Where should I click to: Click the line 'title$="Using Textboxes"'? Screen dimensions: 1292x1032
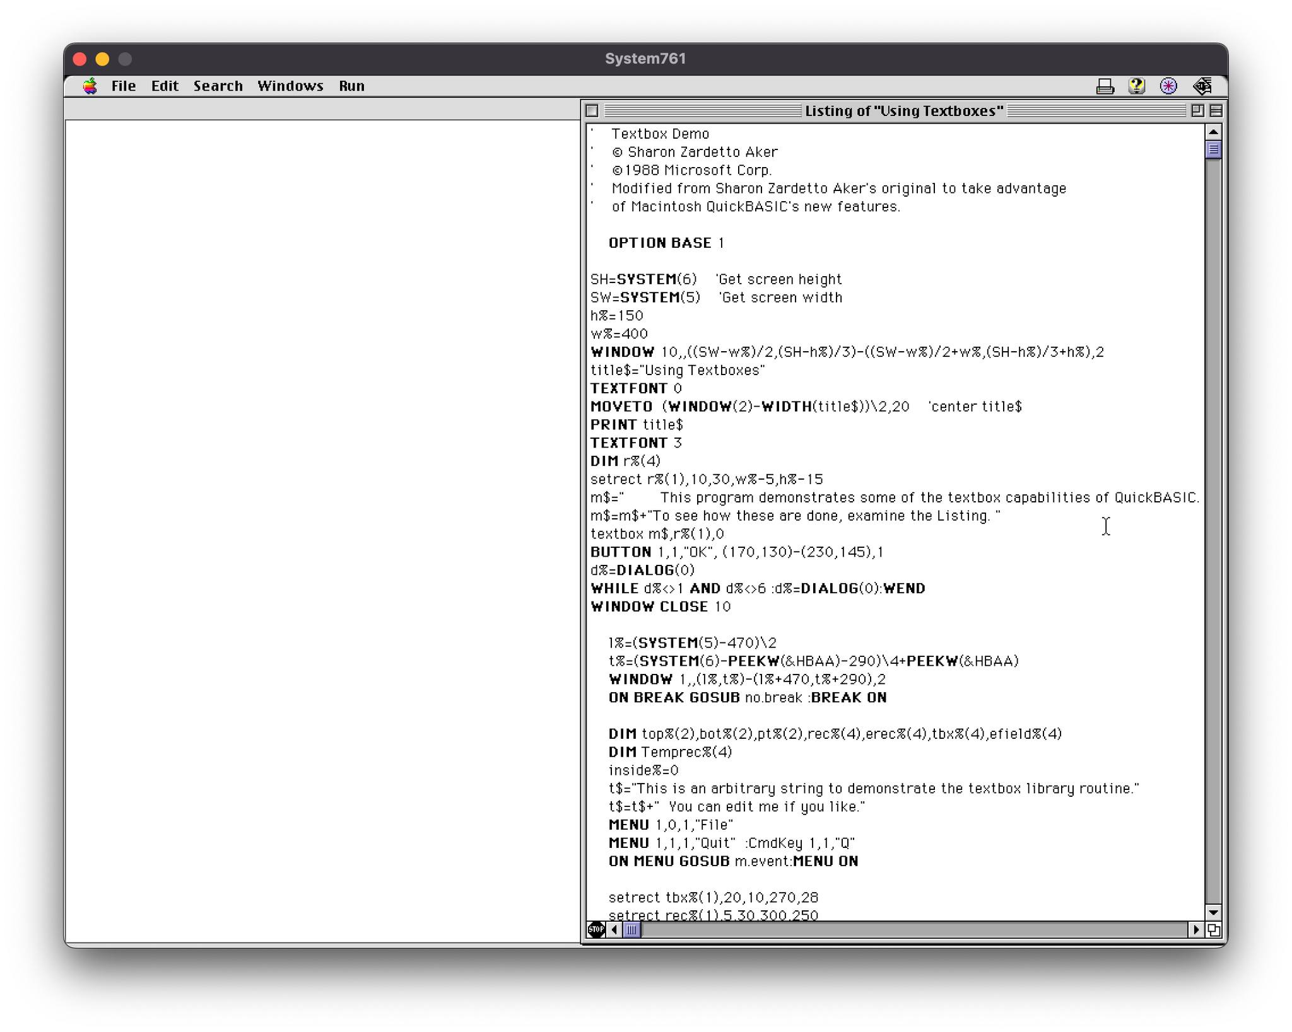pyautogui.click(x=678, y=371)
